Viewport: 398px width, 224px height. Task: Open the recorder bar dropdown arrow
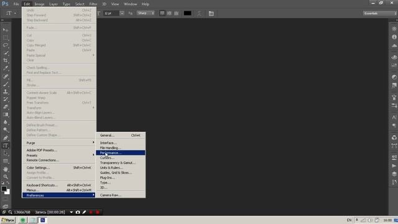tap(72, 212)
